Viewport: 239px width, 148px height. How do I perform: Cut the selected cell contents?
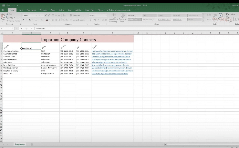click(9, 14)
